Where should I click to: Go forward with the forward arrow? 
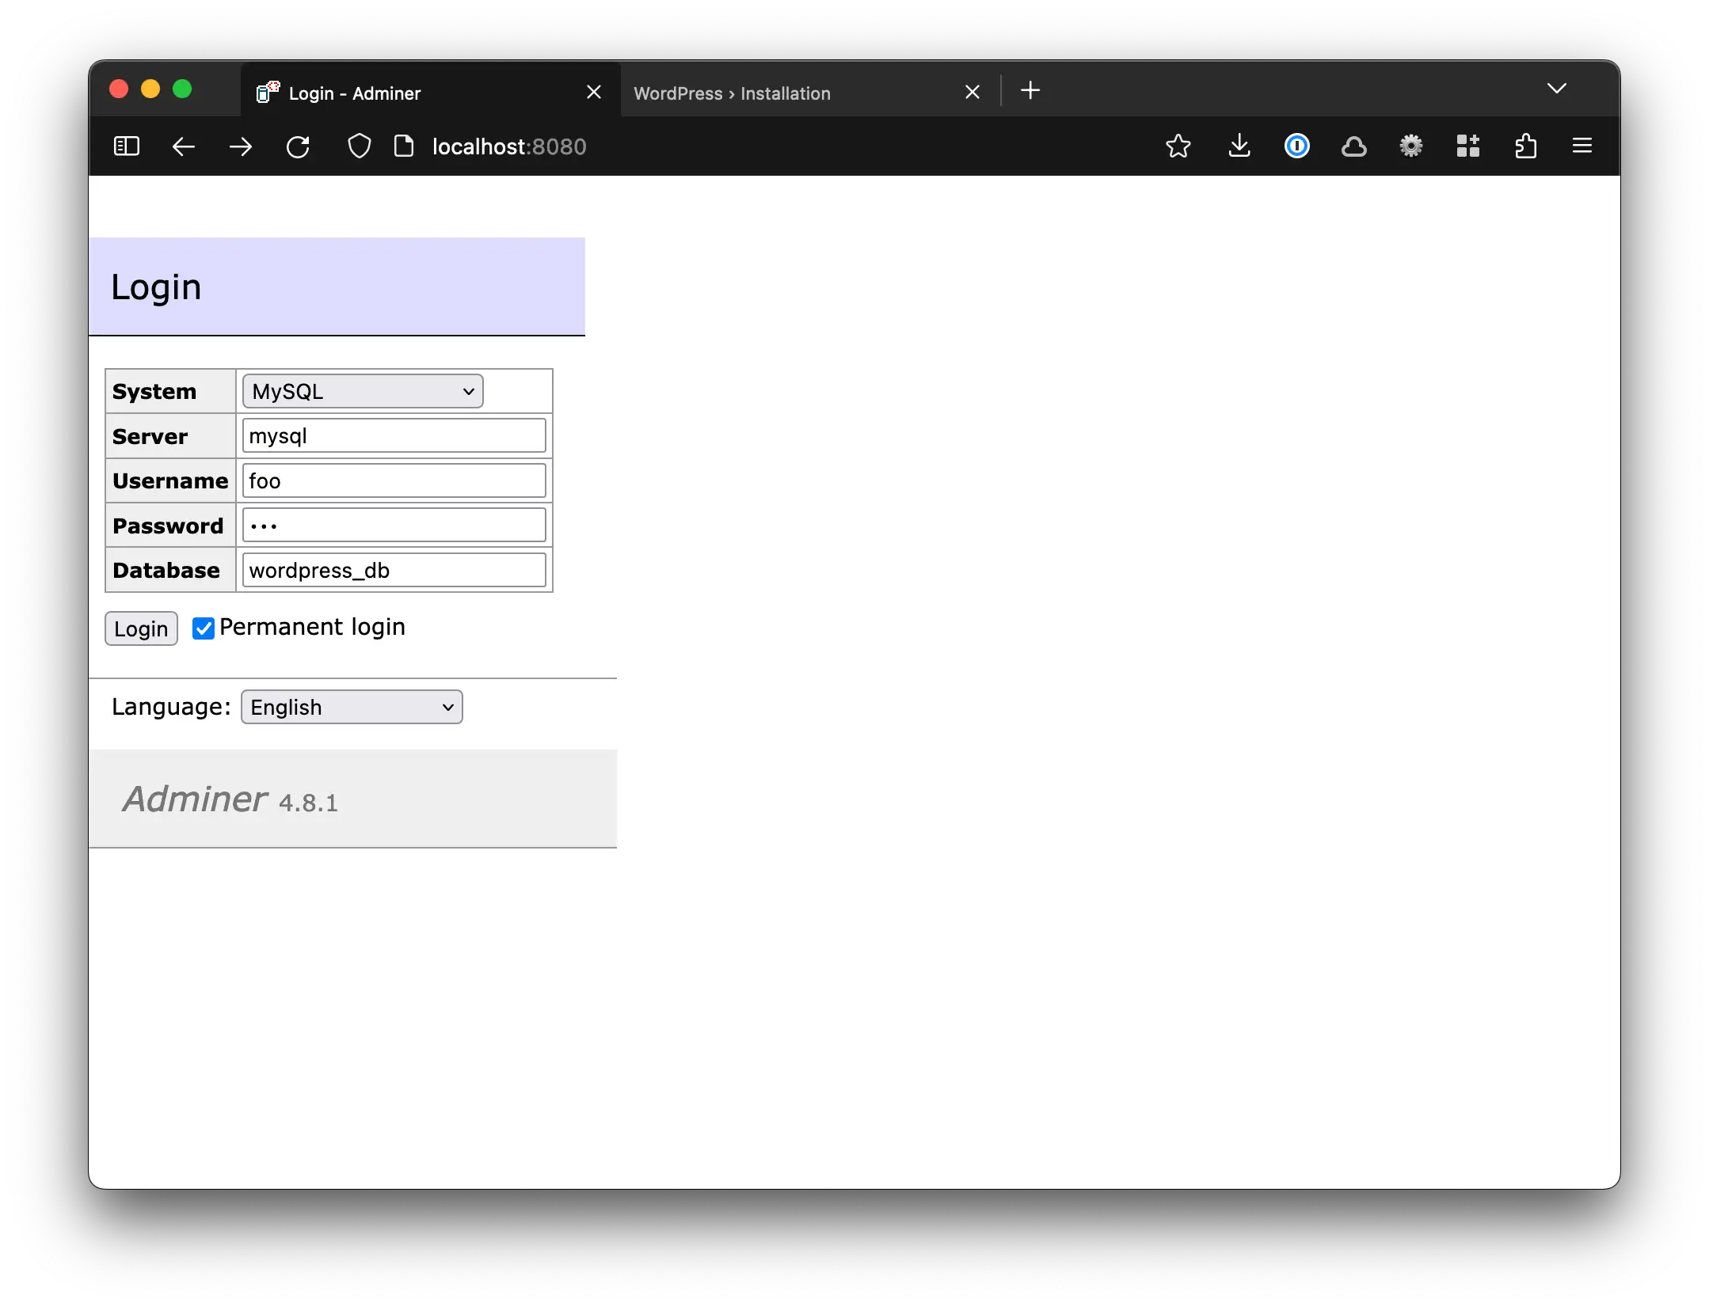tap(241, 146)
